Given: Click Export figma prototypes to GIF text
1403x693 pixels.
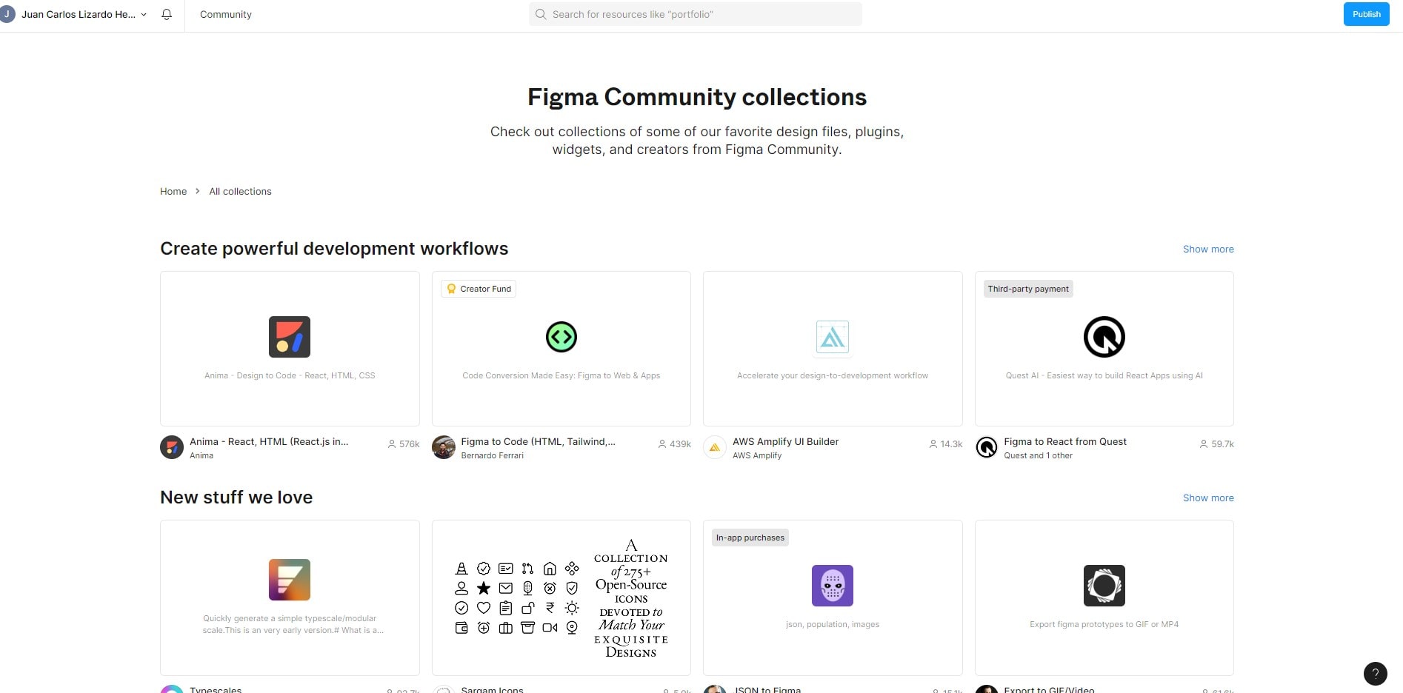Looking at the screenshot, I should [1104, 624].
